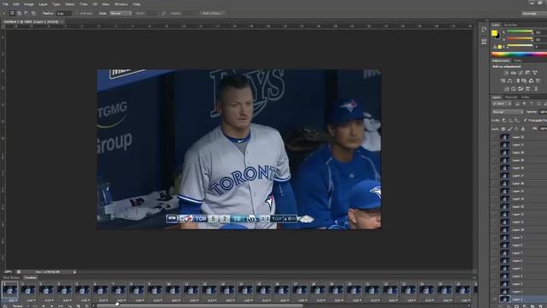Click the color spectrum ramp
The image size is (547, 308).
pyautogui.click(x=519, y=54)
